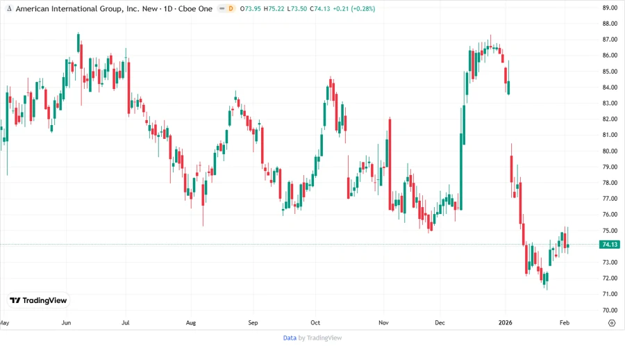Click the 'Jul' label on time axis
This screenshot has height=346, width=625.
point(126,323)
